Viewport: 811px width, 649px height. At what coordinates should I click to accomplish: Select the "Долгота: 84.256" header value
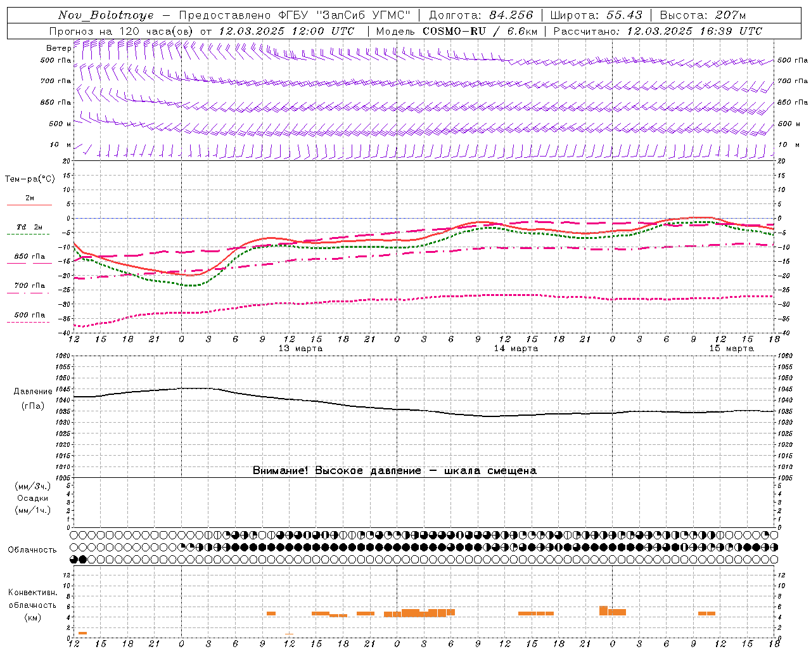pyautogui.click(x=481, y=15)
